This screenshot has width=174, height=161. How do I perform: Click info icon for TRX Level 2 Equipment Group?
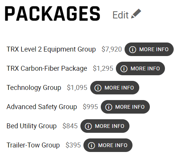pyautogui.click(x=132, y=49)
